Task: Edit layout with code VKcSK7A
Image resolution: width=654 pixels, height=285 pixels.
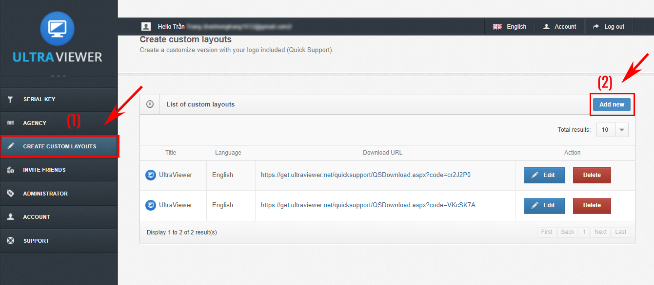Action: (544, 205)
